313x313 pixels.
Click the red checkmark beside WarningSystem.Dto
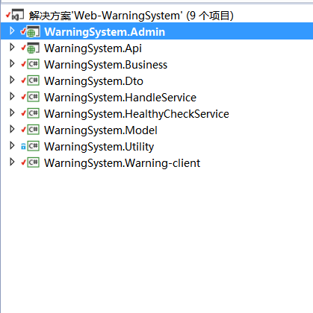click(x=23, y=80)
